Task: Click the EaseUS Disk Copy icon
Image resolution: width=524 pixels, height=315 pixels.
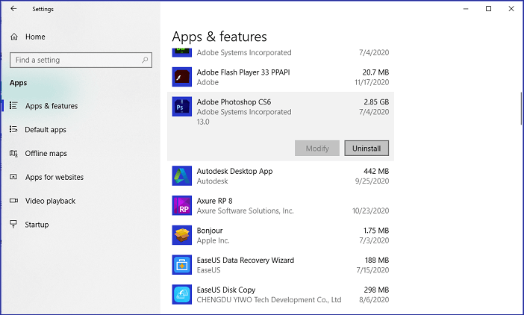Action: pyautogui.click(x=182, y=295)
